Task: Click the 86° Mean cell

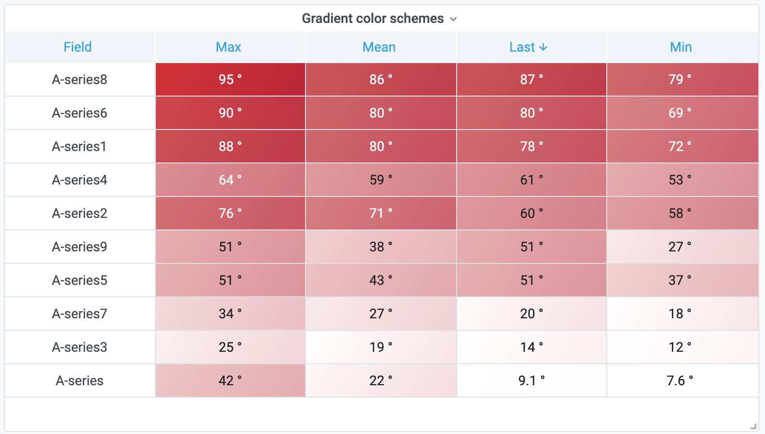Action: [x=381, y=79]
